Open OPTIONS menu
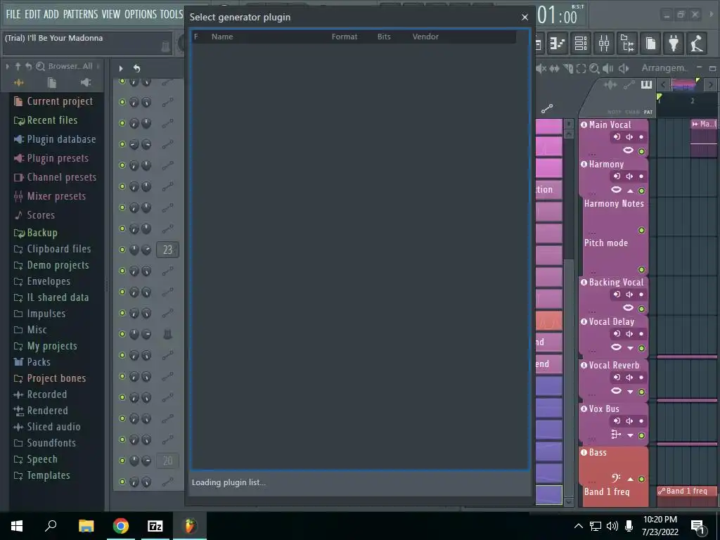Screen dimensions: 720x540 tap(141, 14)
